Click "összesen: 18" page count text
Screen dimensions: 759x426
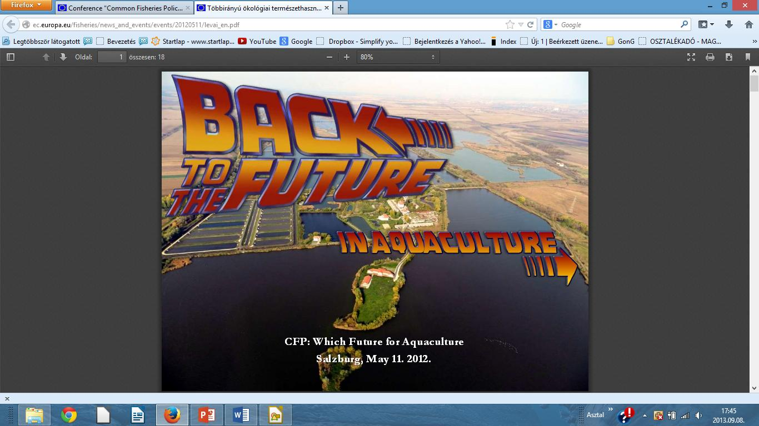point(147,57)
